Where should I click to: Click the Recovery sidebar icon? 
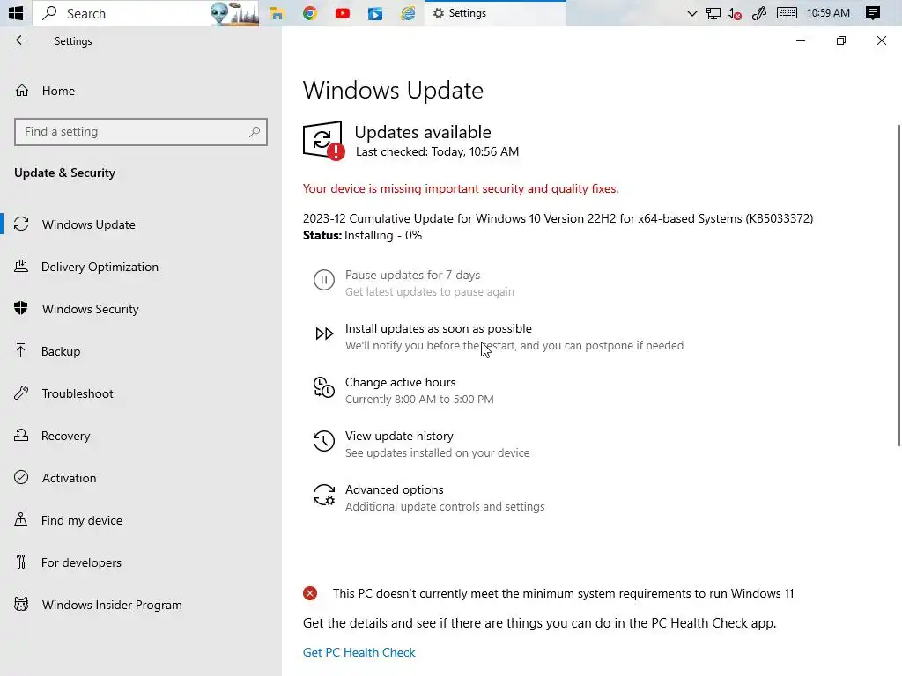click(x=21, y=435)
